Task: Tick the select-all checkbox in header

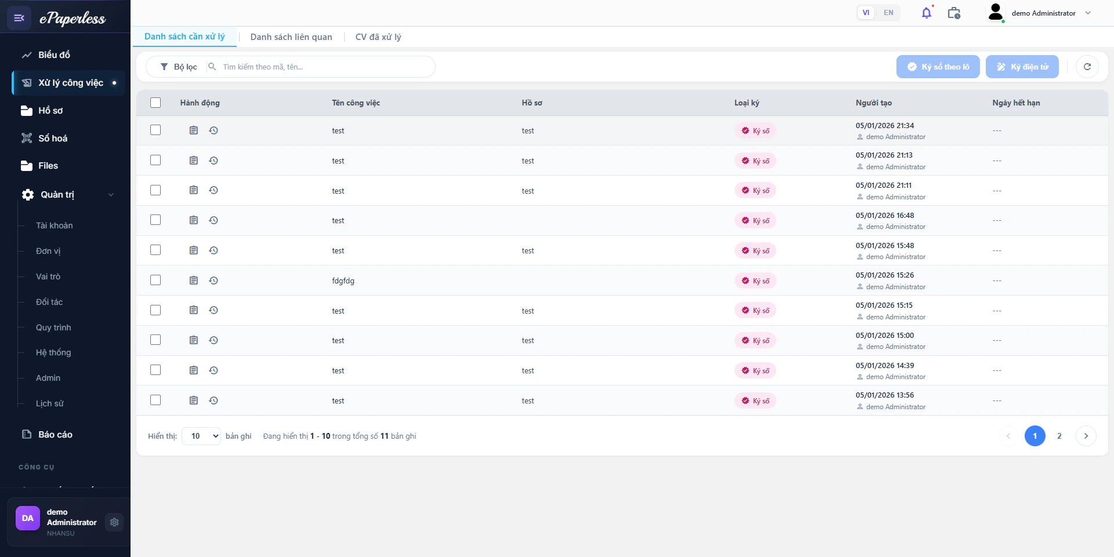Action: coord(155,103)
